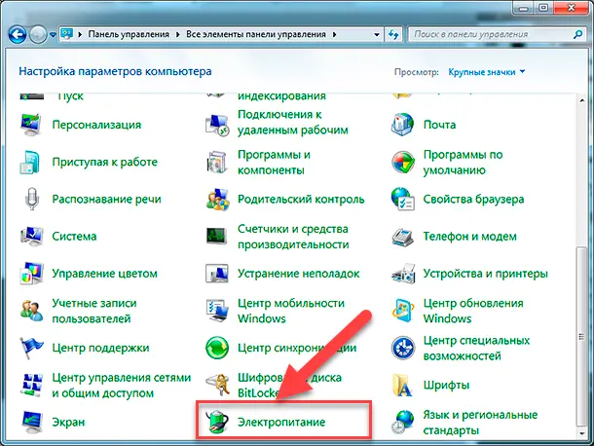Open the Родительский контроль icon

pyautogui.click(x=217, y=199)
